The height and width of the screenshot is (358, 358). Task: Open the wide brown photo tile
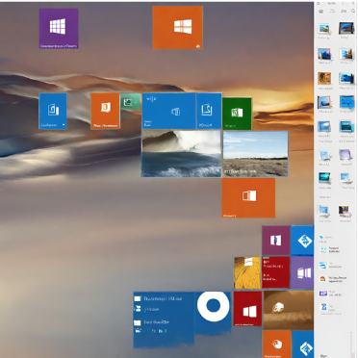289,310
